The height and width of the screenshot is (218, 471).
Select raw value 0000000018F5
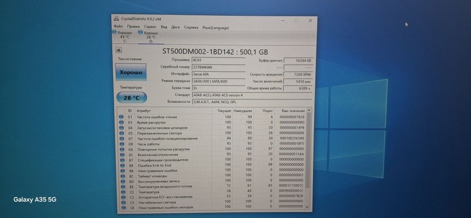pyautogui.click(x=292, y=144)
